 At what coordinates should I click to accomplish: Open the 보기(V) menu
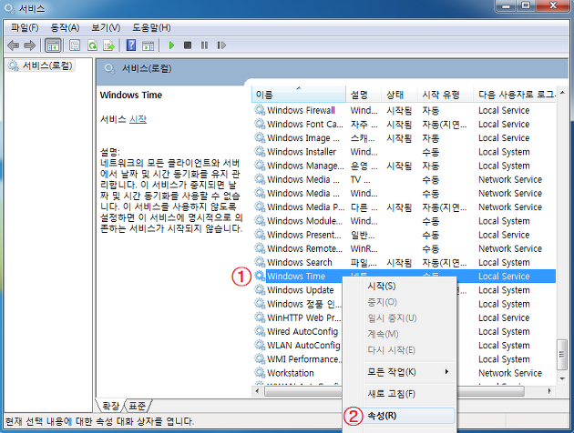(106, 28)
